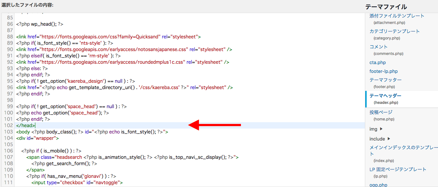Click line number 99 in gutter
Image resolution: width=438 pixels, height=187 pixels.
tap(10, 106)
